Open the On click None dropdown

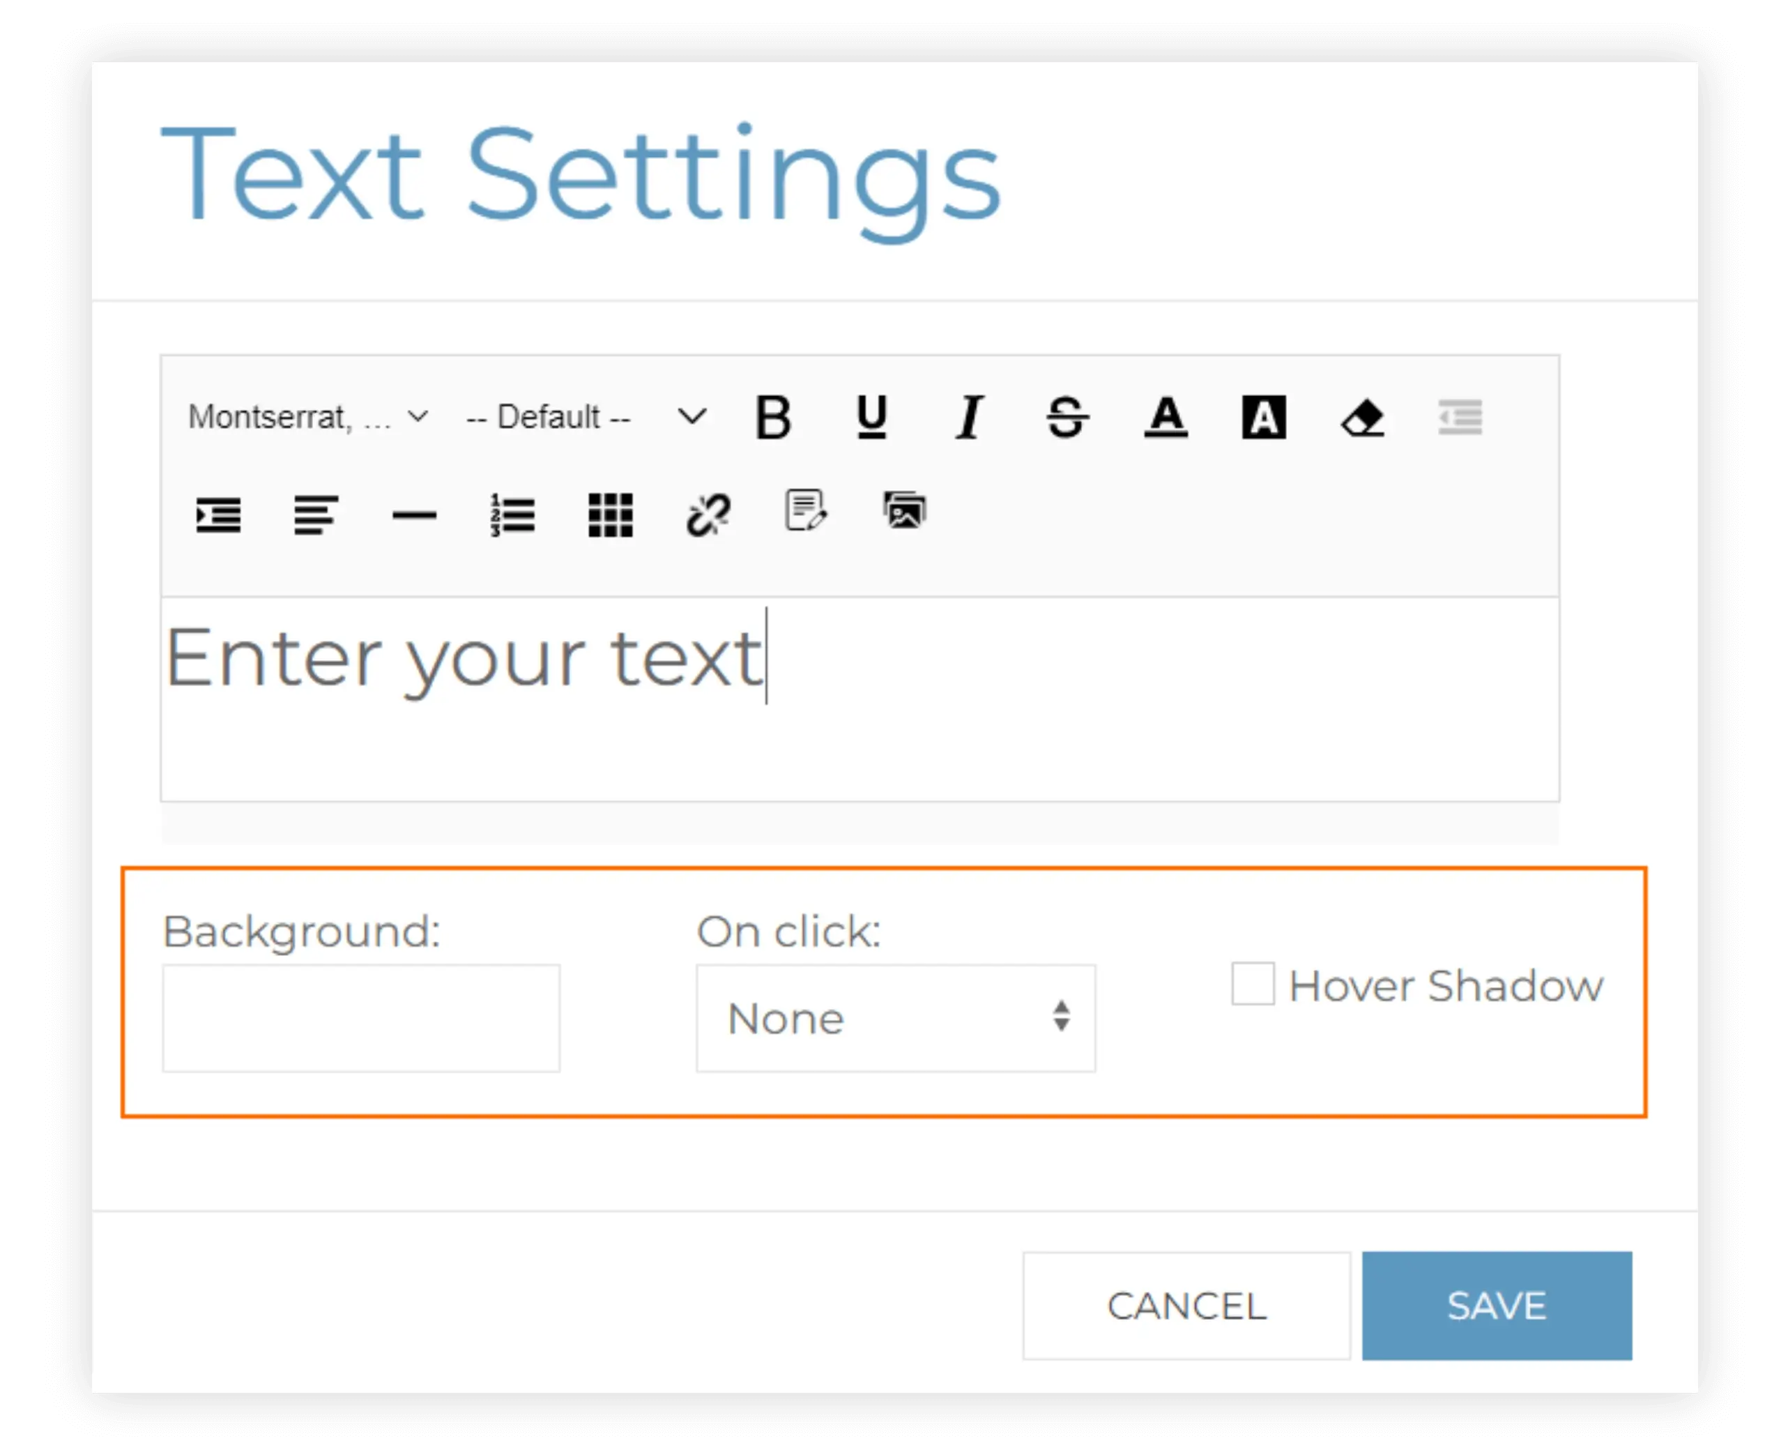[895, 1017]
